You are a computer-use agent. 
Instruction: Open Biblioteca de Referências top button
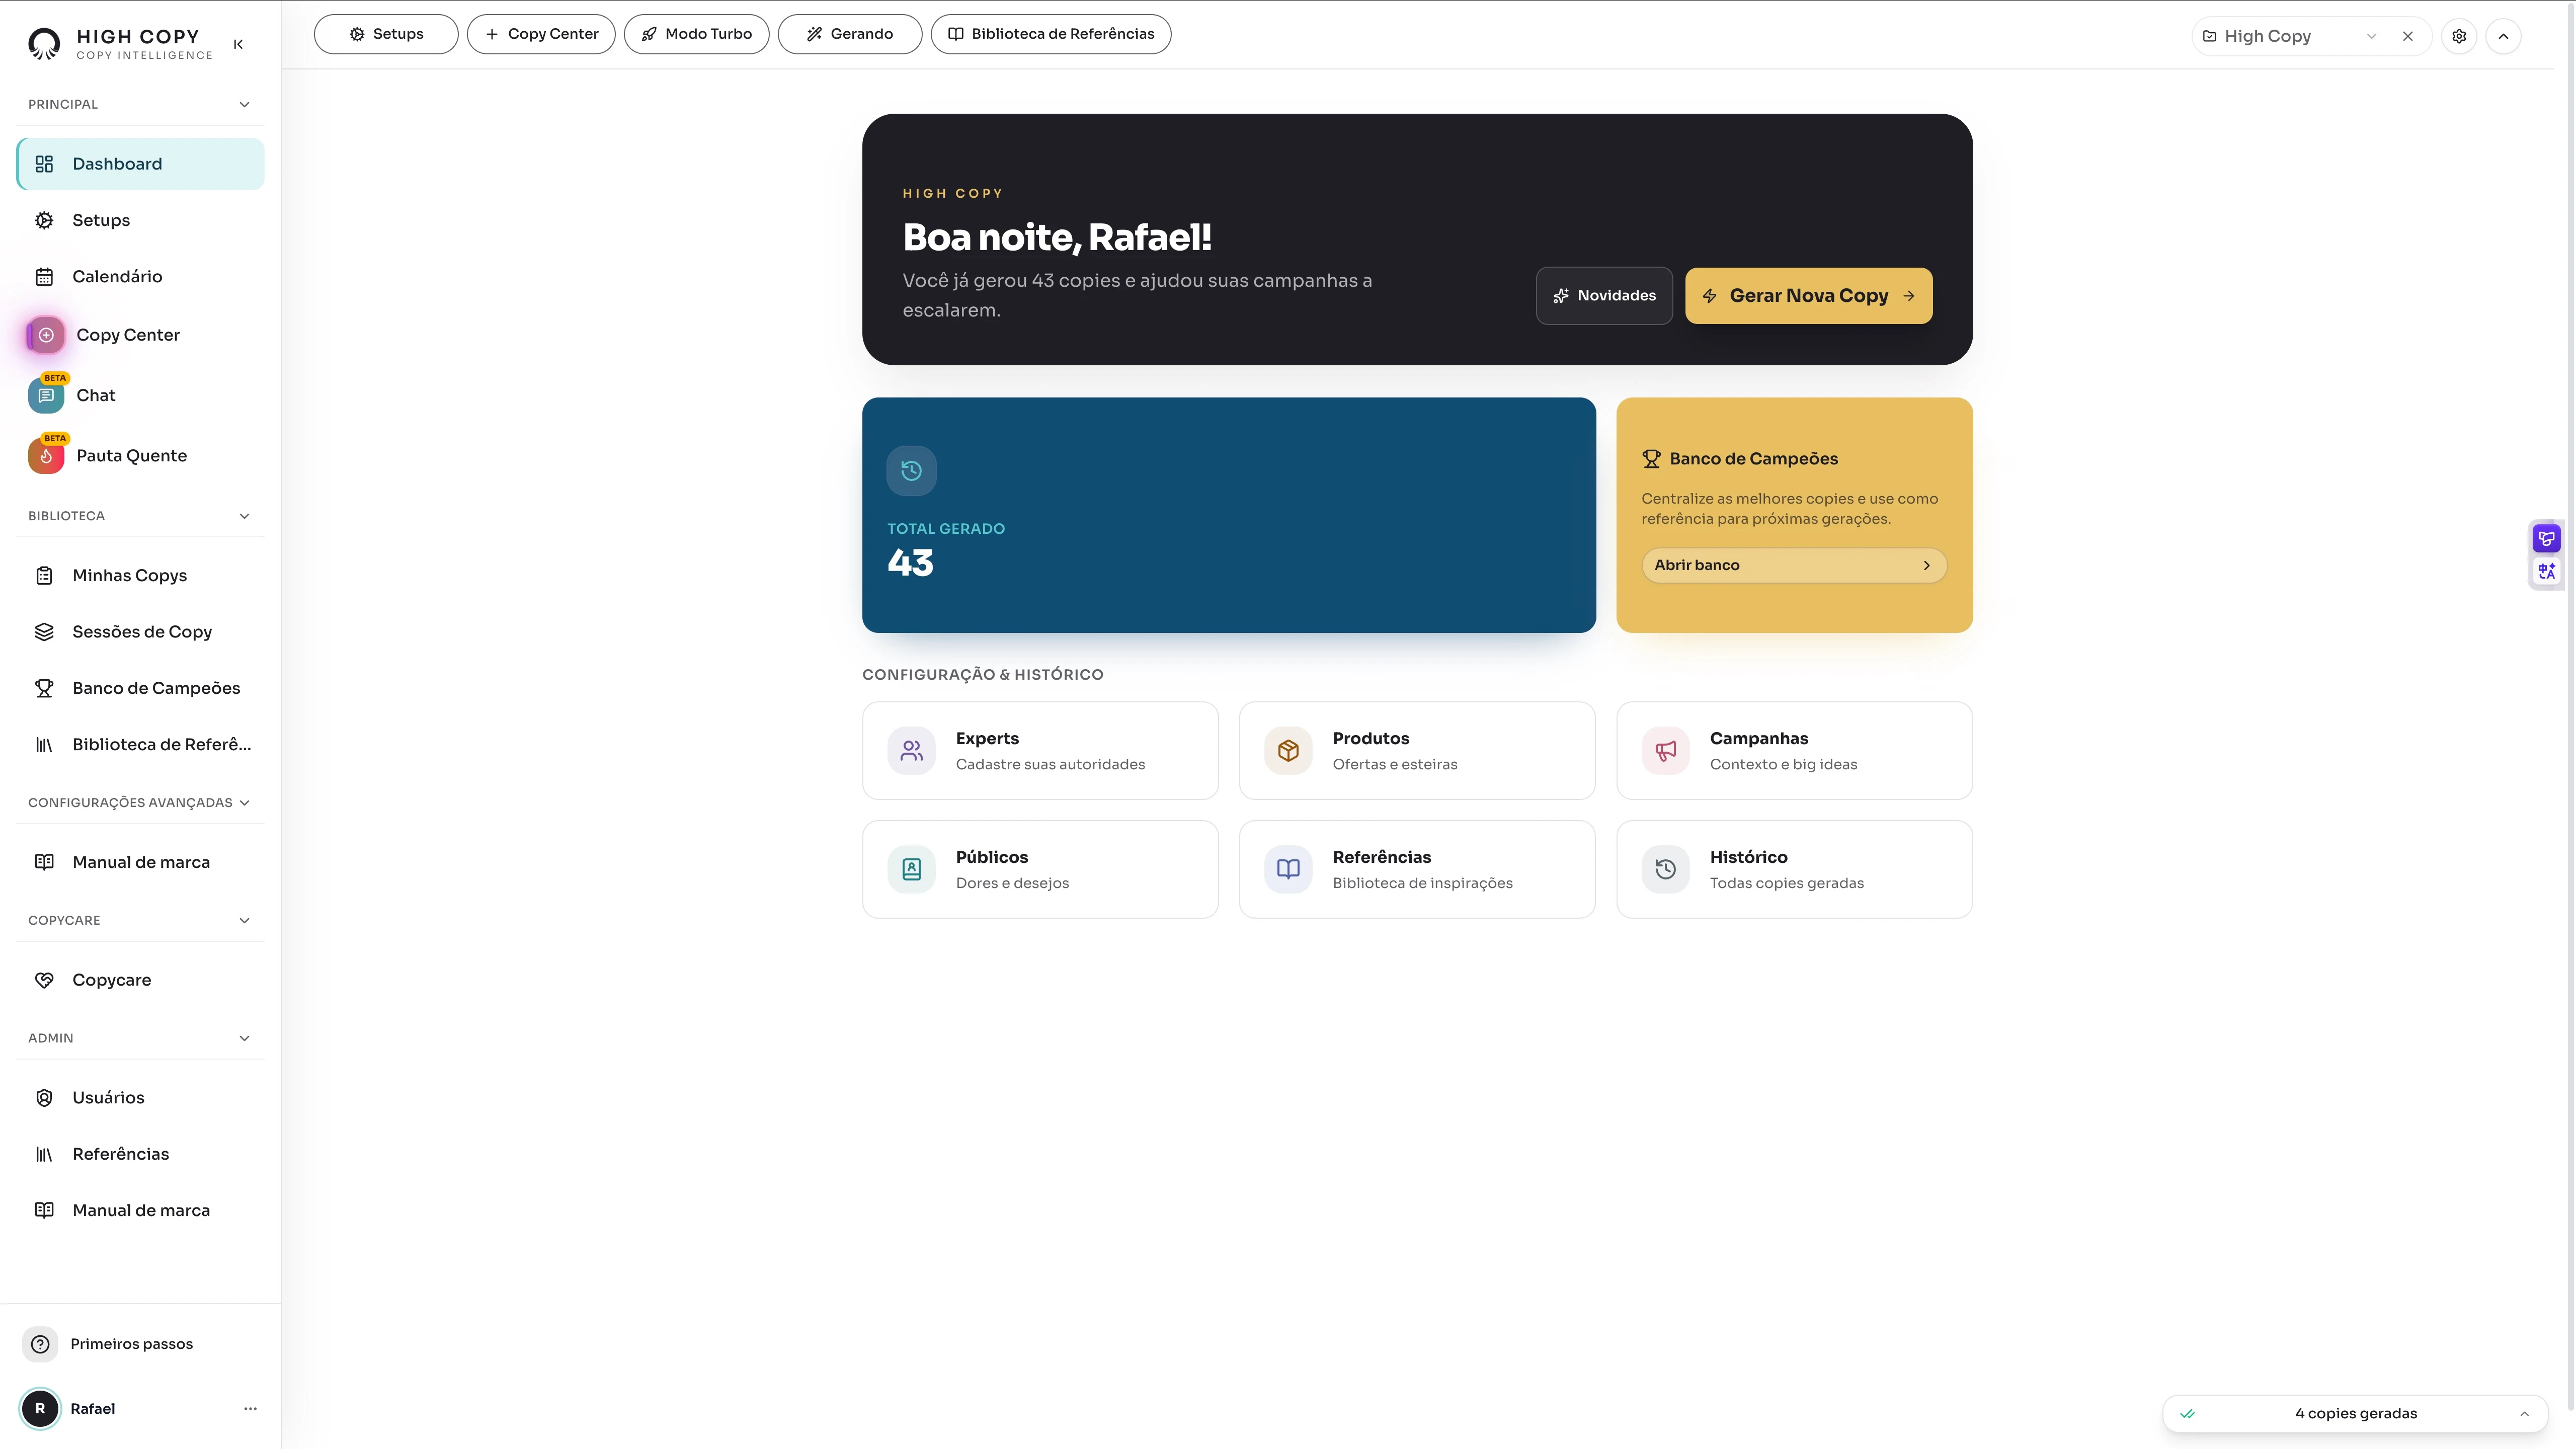(1051, 34)
